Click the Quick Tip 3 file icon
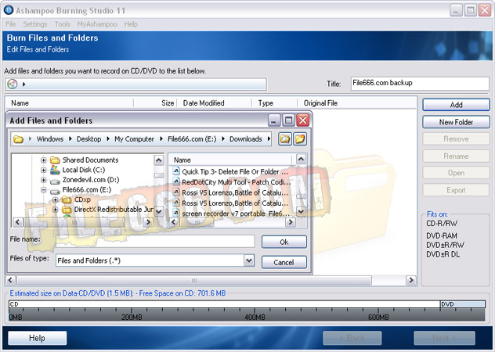Viewport: 495px width, 352px height. click(176, 171)
